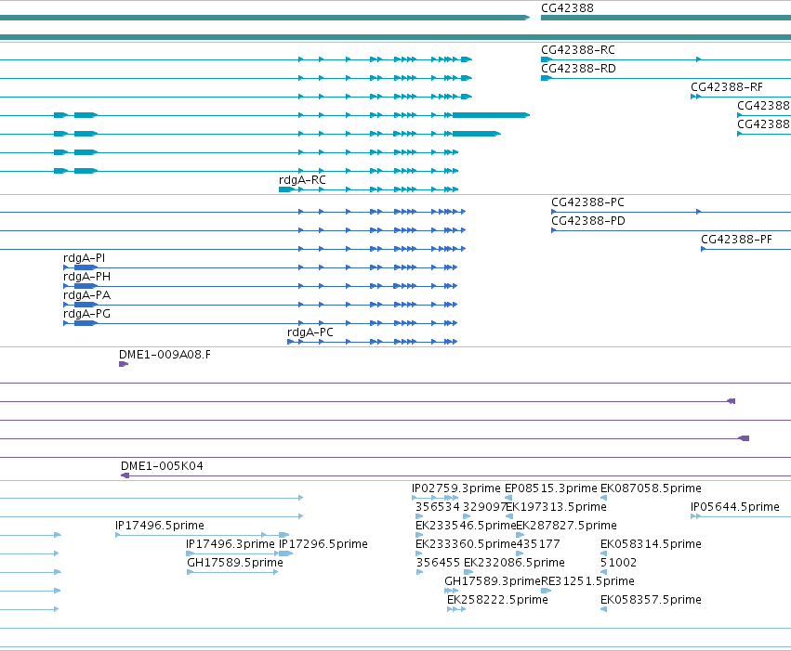Select the EK058314.5prime EST label
This screenshot has height=651, width=791.
pyautogui.click(x=651, y=544)
